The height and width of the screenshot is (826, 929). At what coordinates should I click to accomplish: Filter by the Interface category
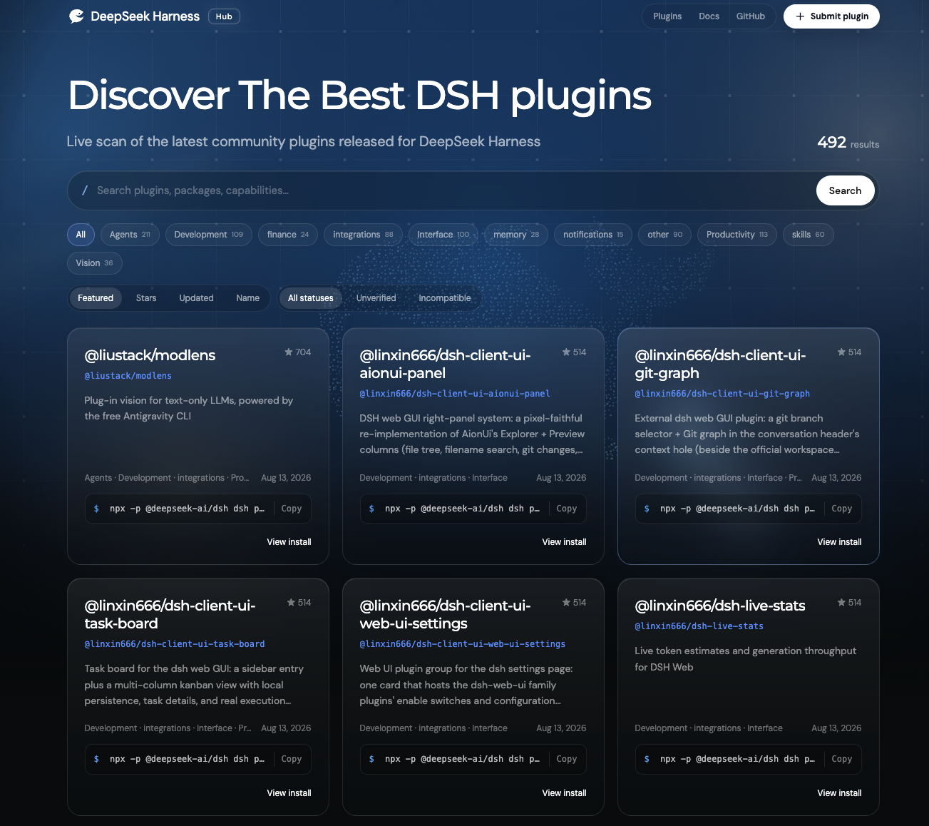click(443, 235)
